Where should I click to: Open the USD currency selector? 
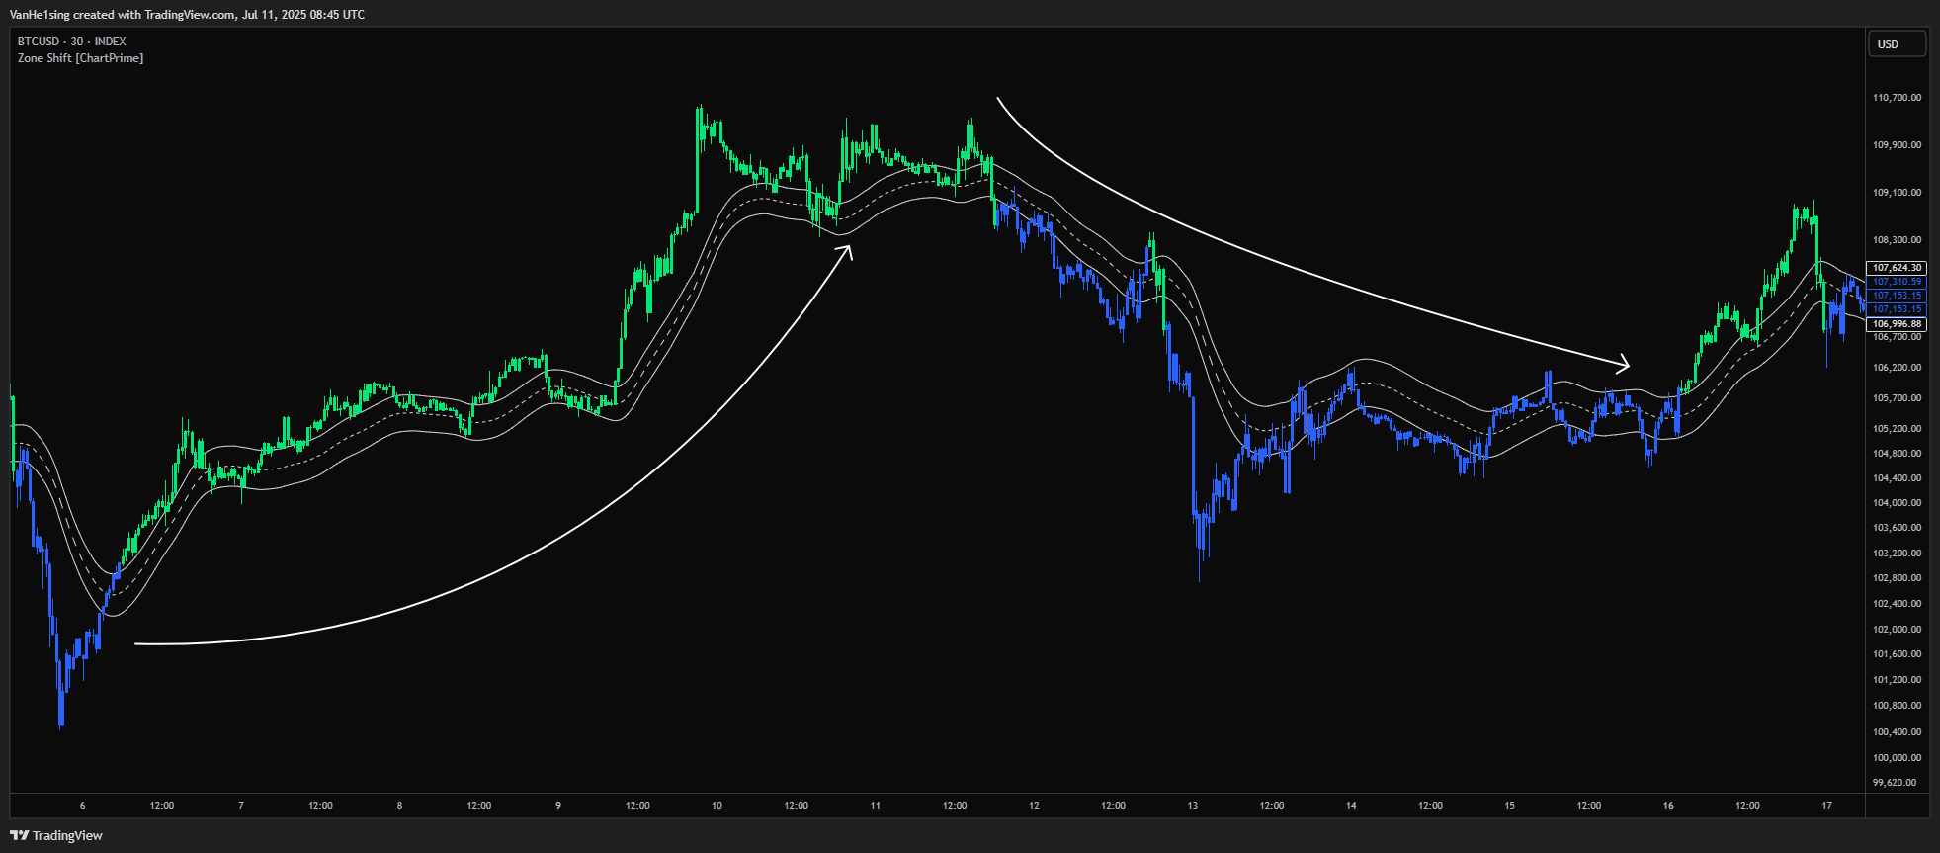click(x=1897, y=43)
